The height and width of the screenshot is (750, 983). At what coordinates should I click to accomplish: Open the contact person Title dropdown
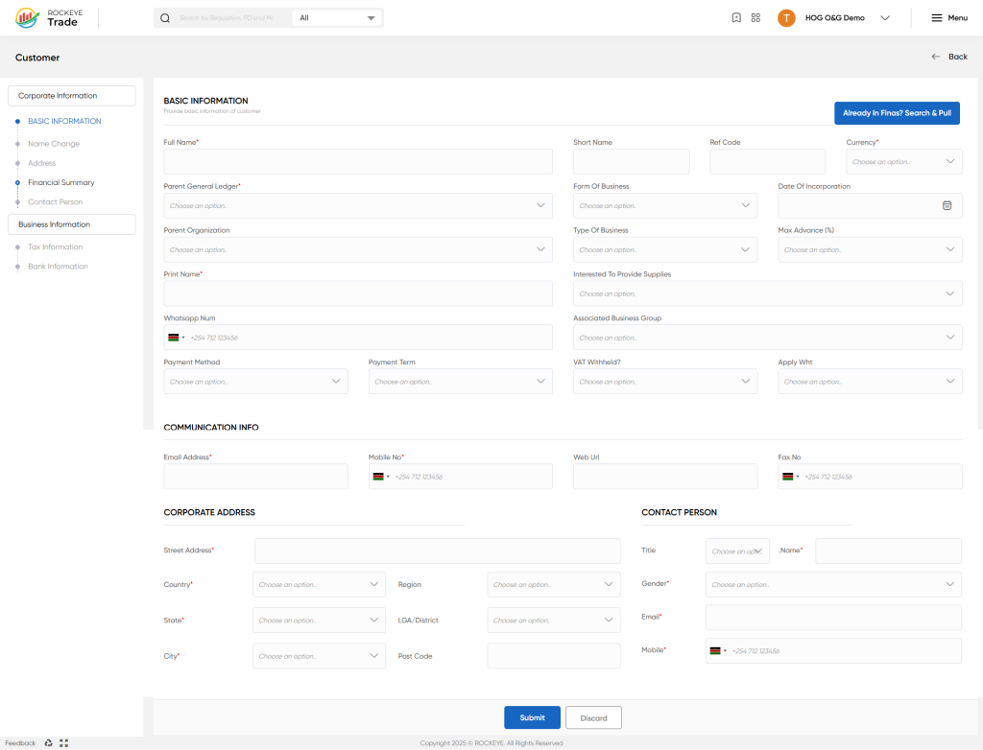pyautogui.click(x=737, y=551)
